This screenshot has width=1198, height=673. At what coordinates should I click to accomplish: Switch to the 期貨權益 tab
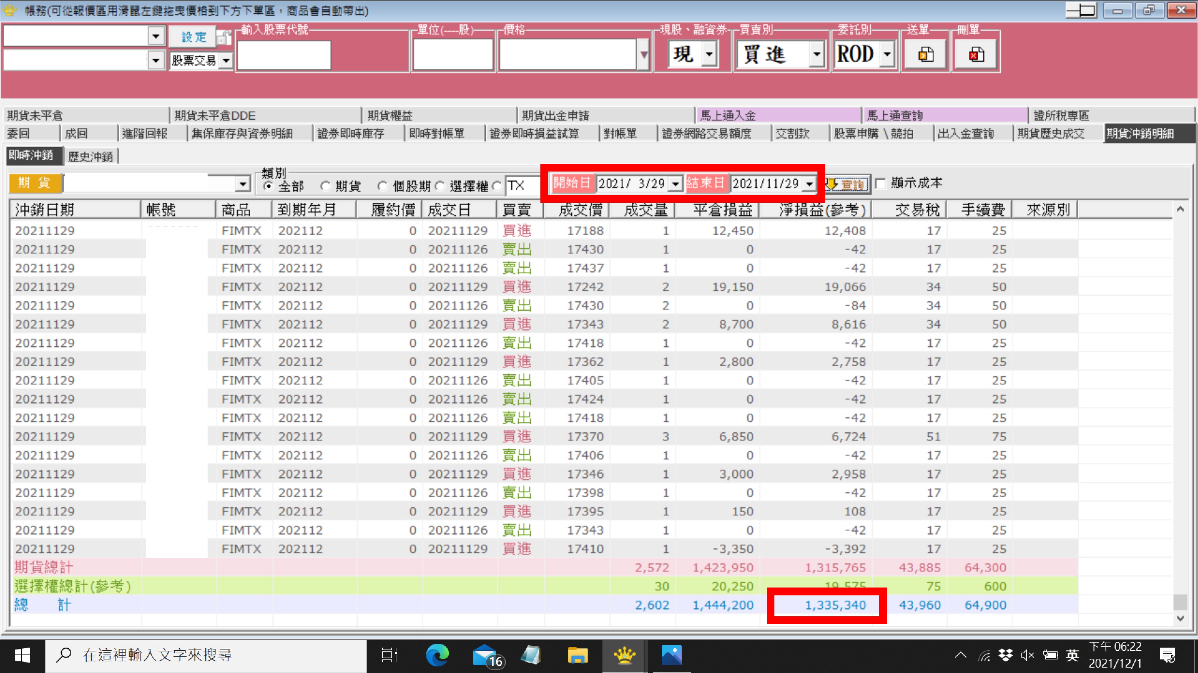390,115
